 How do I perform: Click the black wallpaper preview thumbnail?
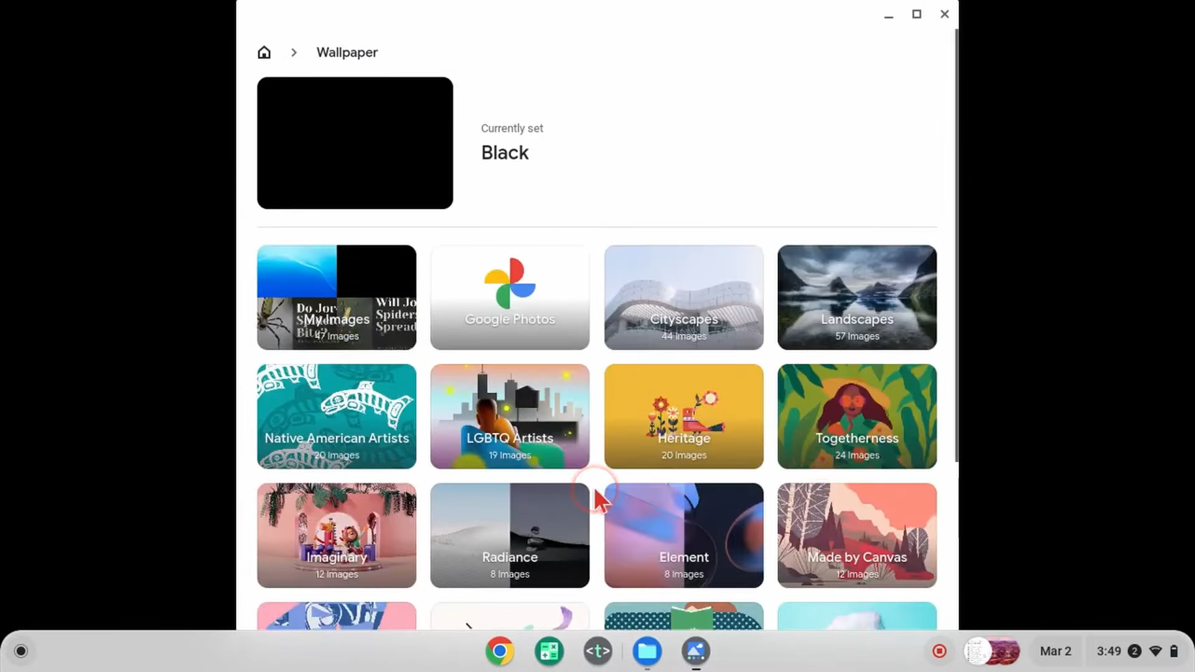click(x=355, y=142)
